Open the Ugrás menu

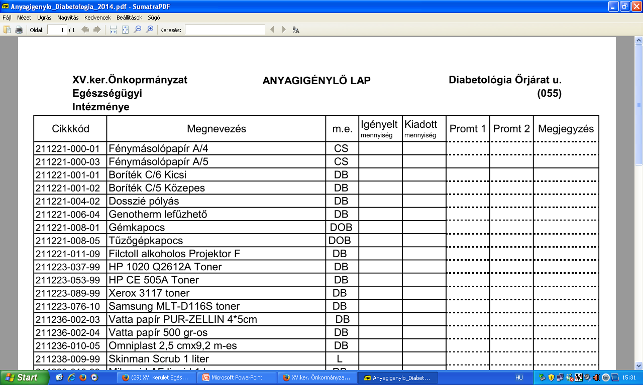click(x=44, y=17)
